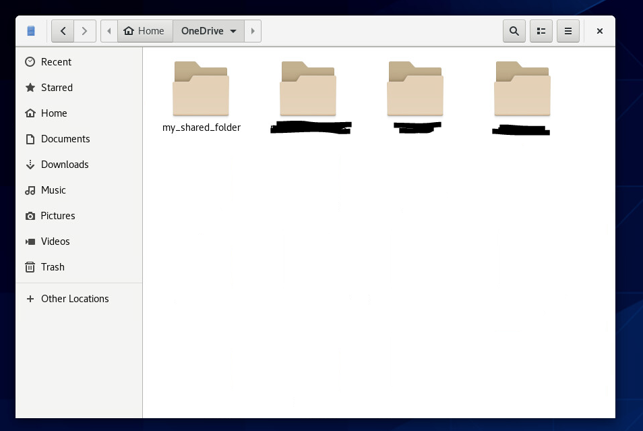
Task: Open the Trash sidebar item
Action: pyautogui.click(x=53, y=267)
